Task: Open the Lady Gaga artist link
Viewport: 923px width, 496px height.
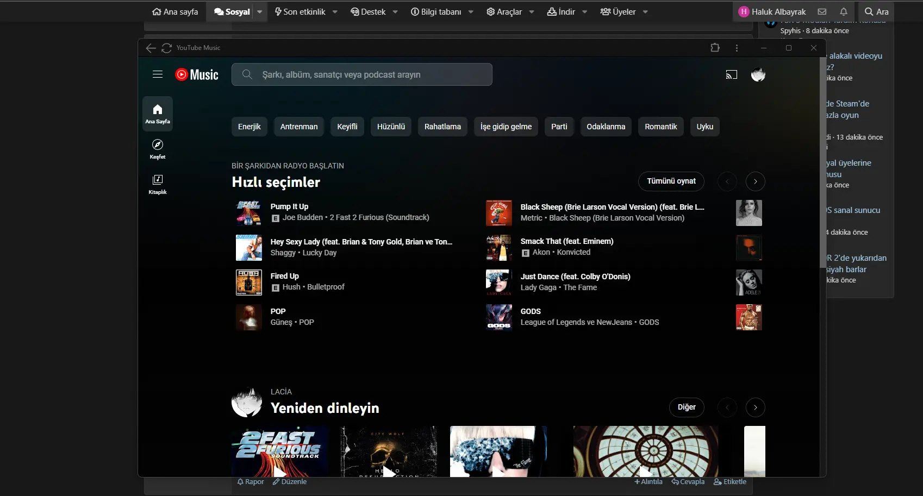Action: (x=539, y=287)
